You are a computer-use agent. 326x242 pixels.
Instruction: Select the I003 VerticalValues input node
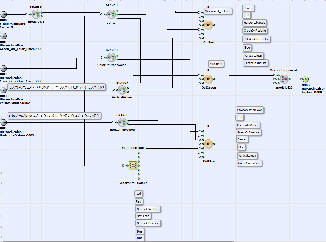click(4, 90)
